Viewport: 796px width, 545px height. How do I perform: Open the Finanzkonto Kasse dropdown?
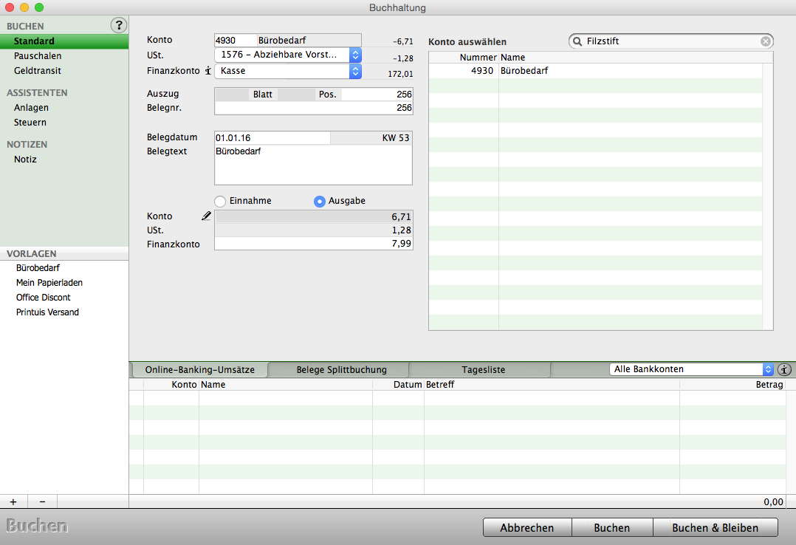(355, 71)
